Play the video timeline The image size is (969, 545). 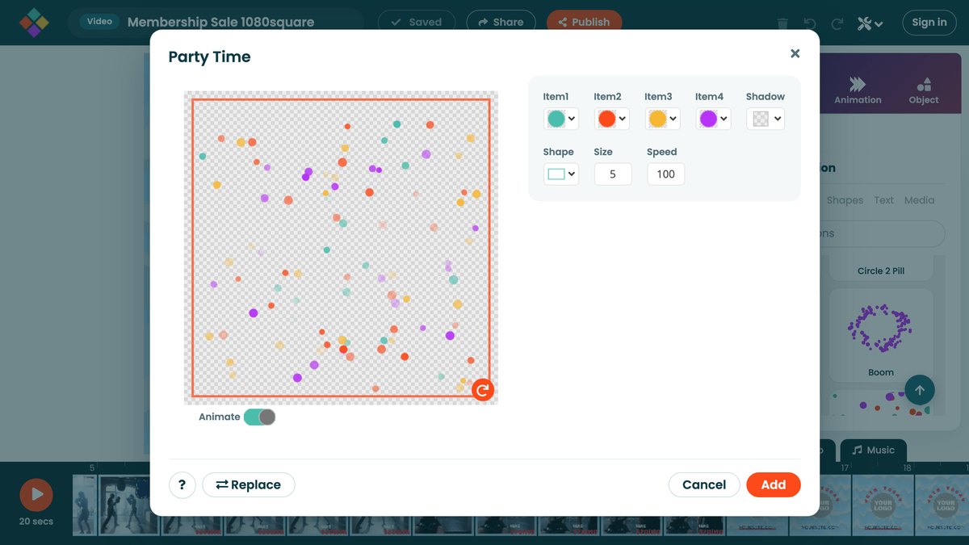tap(36, 494)
